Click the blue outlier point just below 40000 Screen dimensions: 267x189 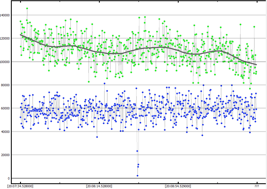tap(97, 137)
